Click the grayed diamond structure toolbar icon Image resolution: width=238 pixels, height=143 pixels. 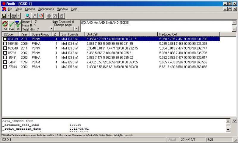49,16
